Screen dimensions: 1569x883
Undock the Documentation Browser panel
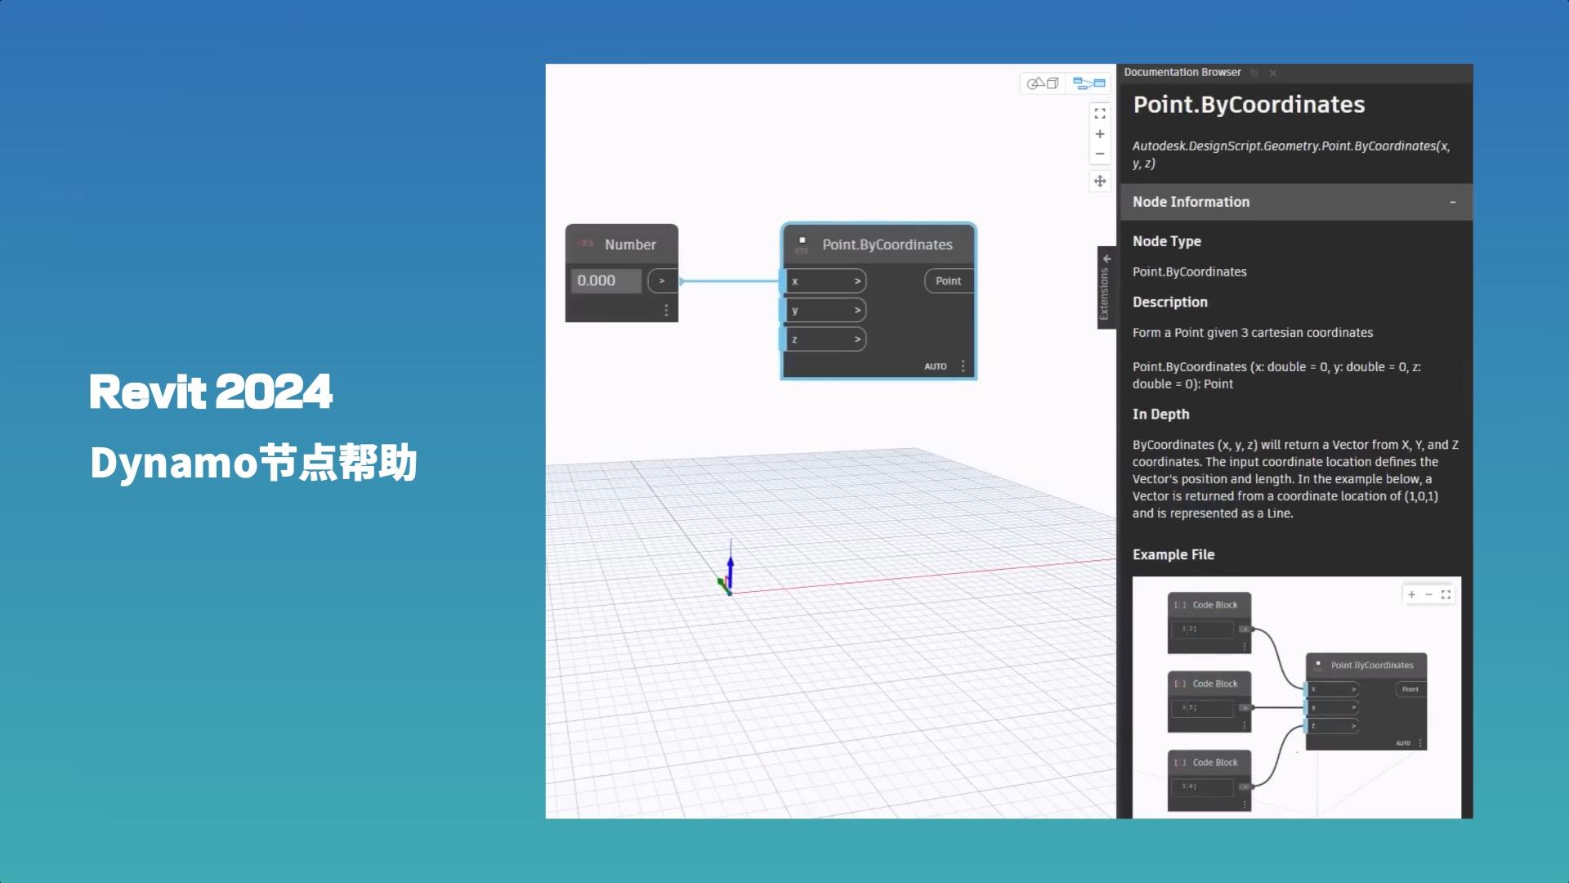tap(1255, 73)
